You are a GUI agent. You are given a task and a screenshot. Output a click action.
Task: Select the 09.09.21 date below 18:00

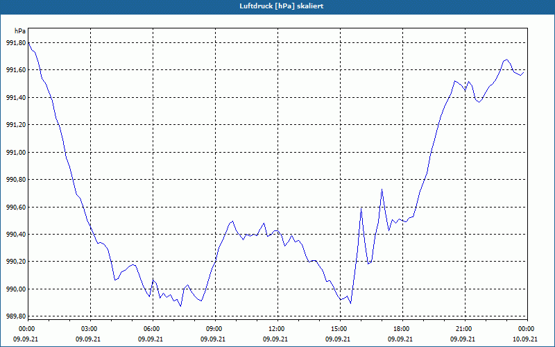coord(400,339)
